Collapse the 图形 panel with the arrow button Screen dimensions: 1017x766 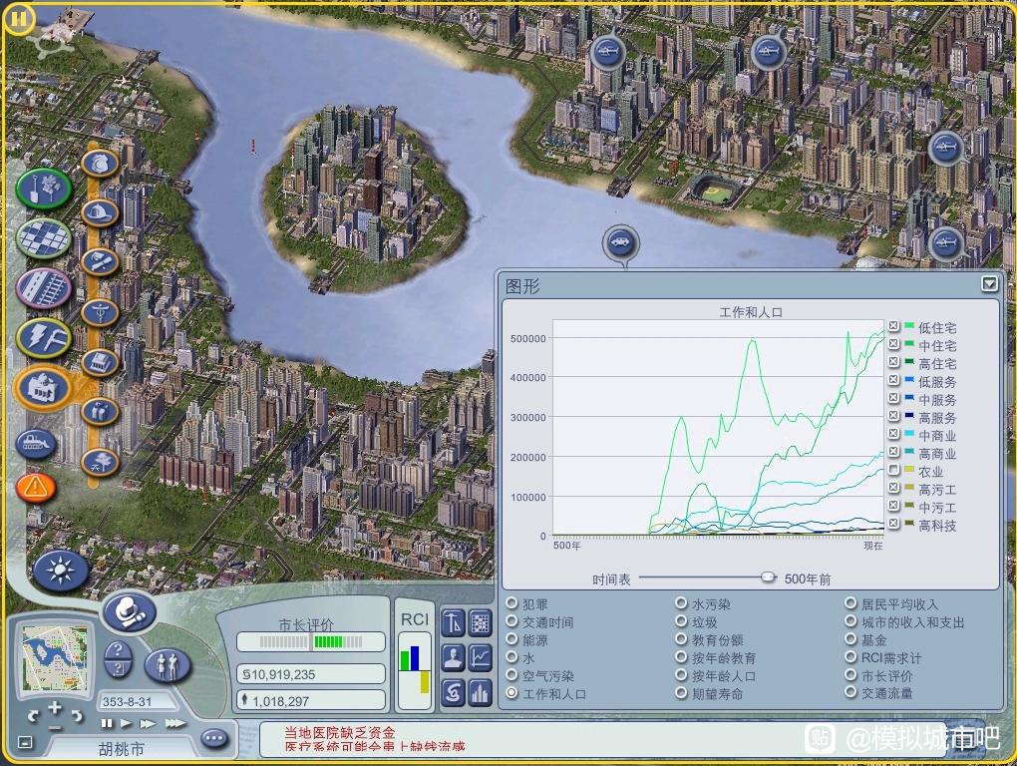[990, 283]
